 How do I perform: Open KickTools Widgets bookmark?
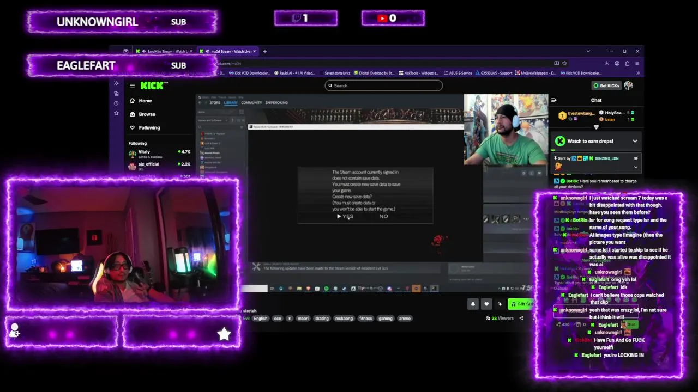419,73
